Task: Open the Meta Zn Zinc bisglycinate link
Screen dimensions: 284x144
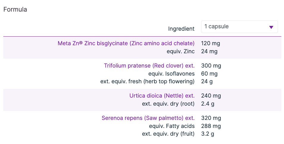Action: pos(126,43)
